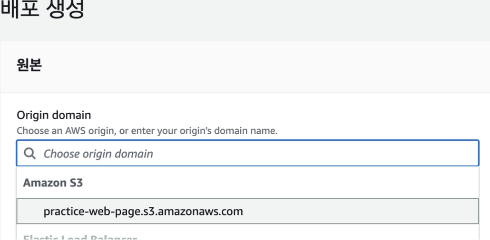Click the Elastic Load Balancer group header
The image size is (490, 240).
80,238
